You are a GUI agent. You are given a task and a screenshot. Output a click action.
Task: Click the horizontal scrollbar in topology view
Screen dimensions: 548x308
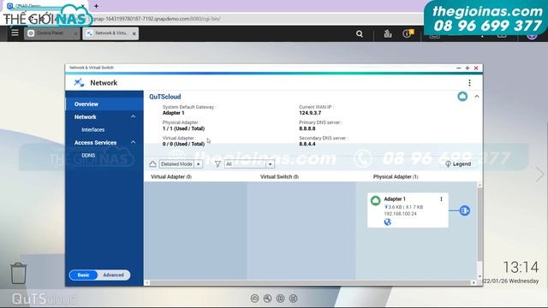[x=310, y=282]
